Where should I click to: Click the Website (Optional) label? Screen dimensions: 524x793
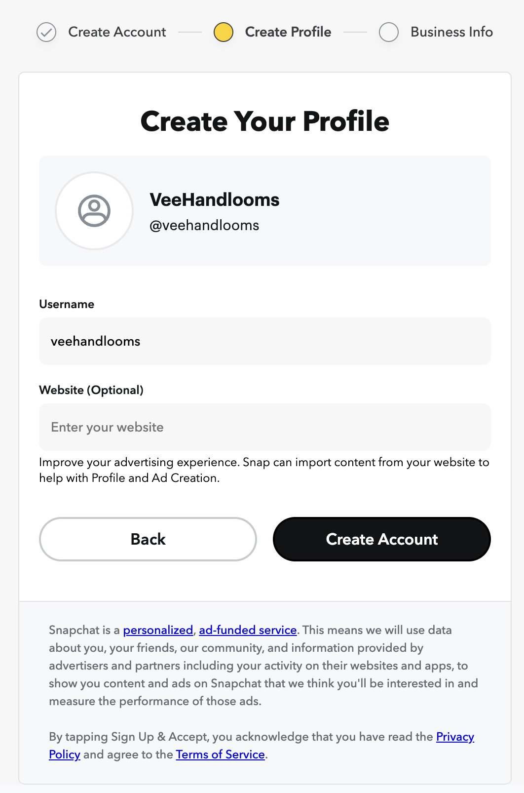click(91, 390)
